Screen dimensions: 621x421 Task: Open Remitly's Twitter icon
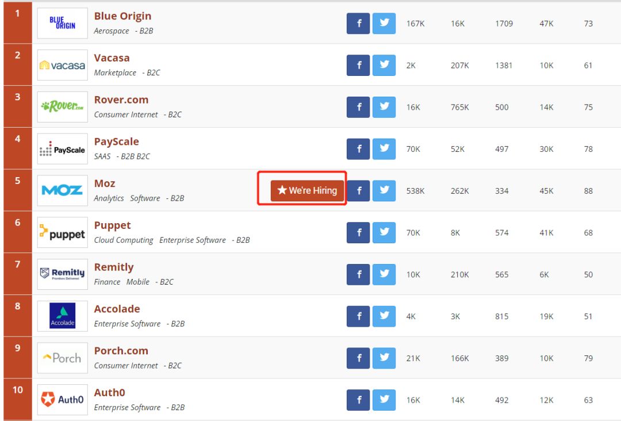coord(384,274)
